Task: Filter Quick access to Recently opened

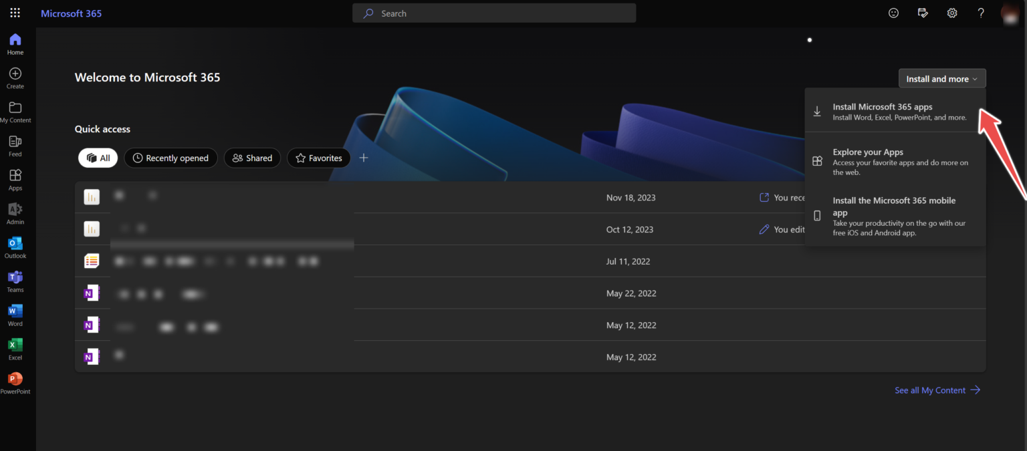Action: 170,158
